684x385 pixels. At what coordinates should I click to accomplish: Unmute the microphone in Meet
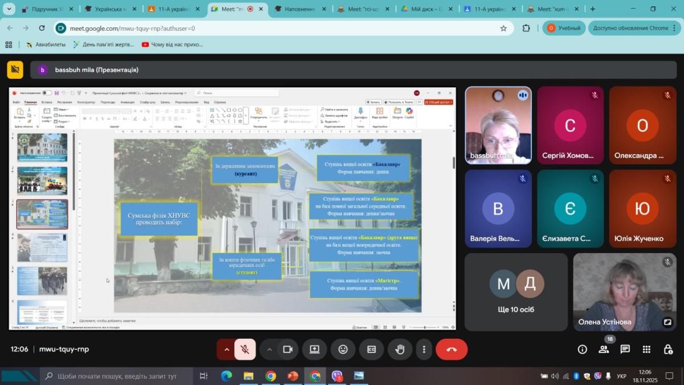245,350
